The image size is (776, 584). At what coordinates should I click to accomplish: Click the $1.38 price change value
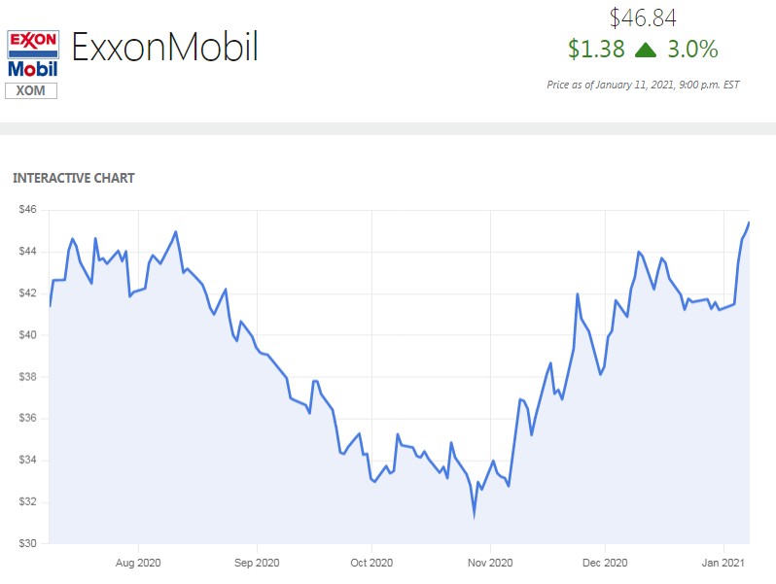coord(594,49)
